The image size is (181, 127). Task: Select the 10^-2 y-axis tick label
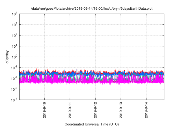click(x=15, y=78)
